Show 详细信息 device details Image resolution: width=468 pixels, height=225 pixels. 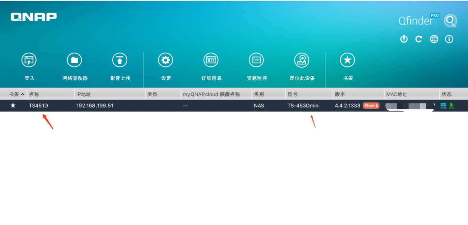[211, 60]
